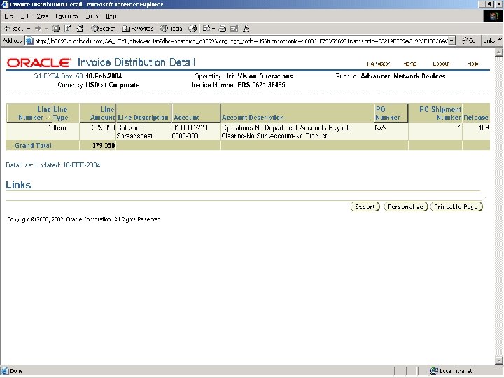The image size is (504, 378).
Task: Open the Navigator link in the page header
Action: click(x=379, y=64)
